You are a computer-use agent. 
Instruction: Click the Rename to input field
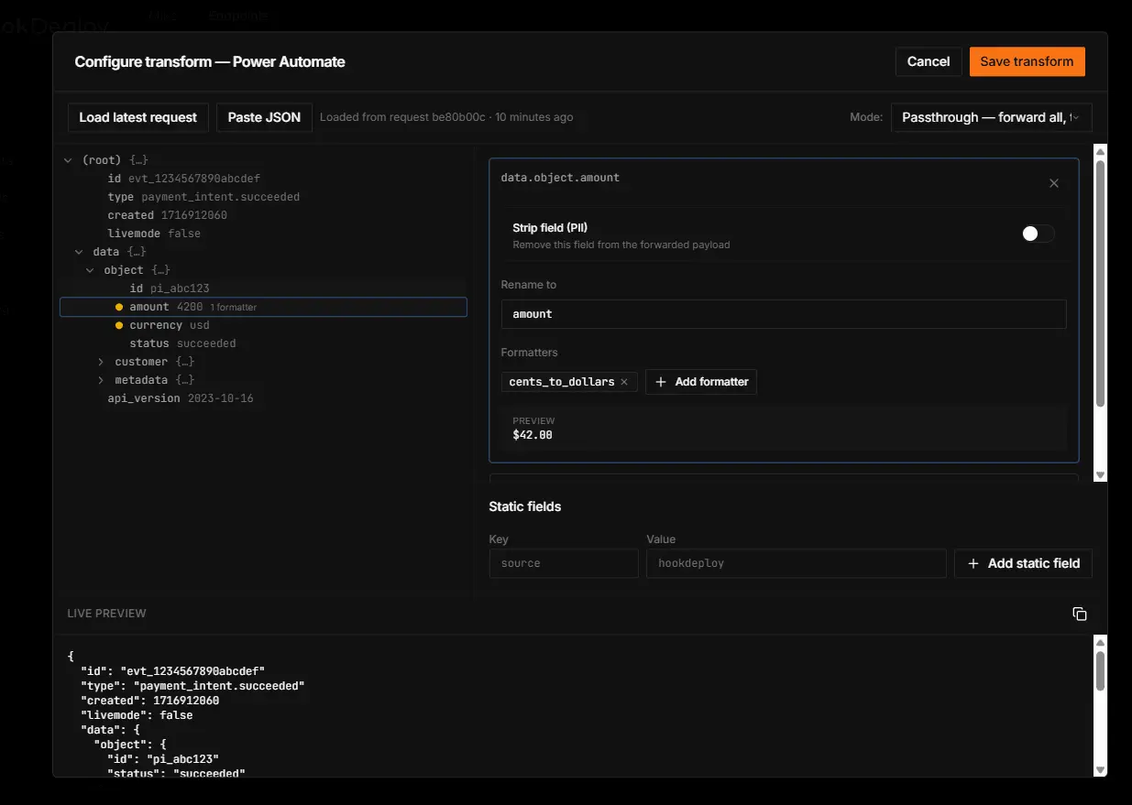click(784, 314)
